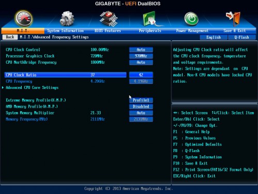Click the M.I.T.\Advanced Frequency Settings breadcrumb
258x194 pixels.
click(x=54, y=37)
